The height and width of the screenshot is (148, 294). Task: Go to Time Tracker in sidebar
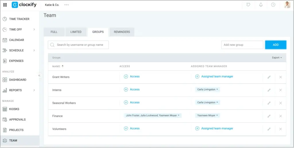20,19
